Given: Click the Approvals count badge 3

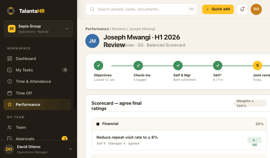Looking at the screenshot, I should (65, 138).
